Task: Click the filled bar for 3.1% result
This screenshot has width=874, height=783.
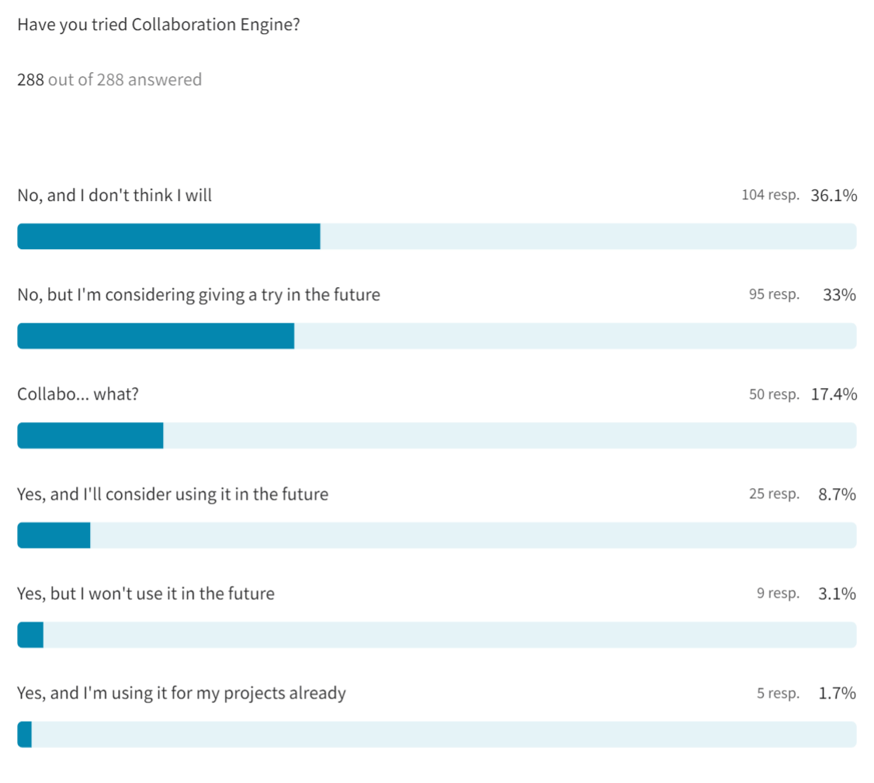Action: pos(30,635)
